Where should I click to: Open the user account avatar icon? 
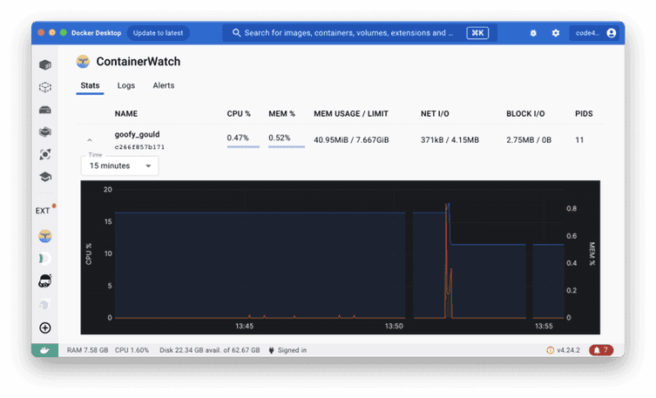point(612,33)
